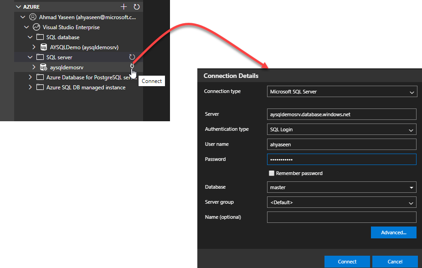The height and width of the screenshot is (268, 422).
Task: Expand the Azure Database for PostgreSQL folder
Action: coord(31,77)
